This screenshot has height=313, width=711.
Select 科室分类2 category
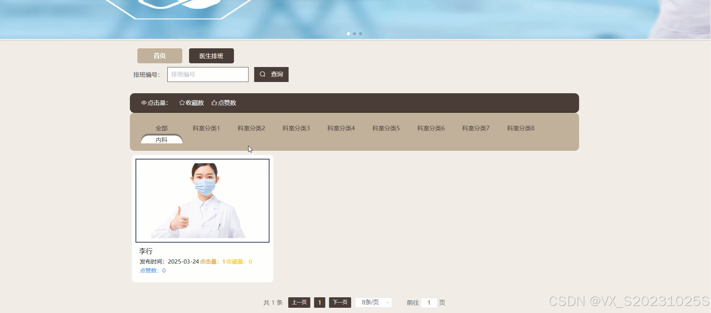pos(251,128)
